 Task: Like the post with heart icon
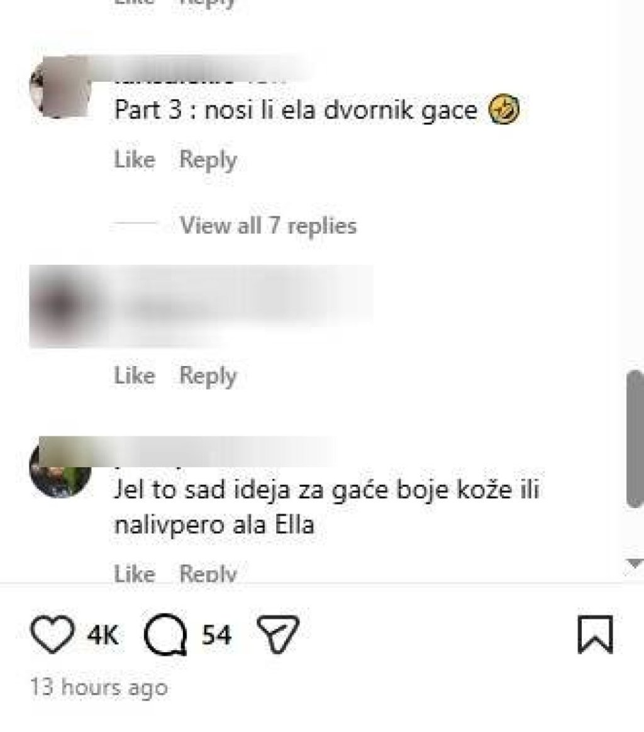pos(52,634)
